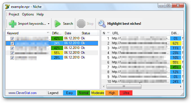Select URL row number 5 with 10%
191x103 pixels.
pyautogui.click(x=142, y=57)
